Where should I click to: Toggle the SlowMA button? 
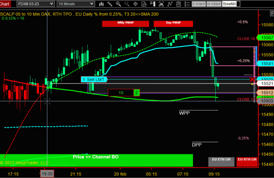231,4
